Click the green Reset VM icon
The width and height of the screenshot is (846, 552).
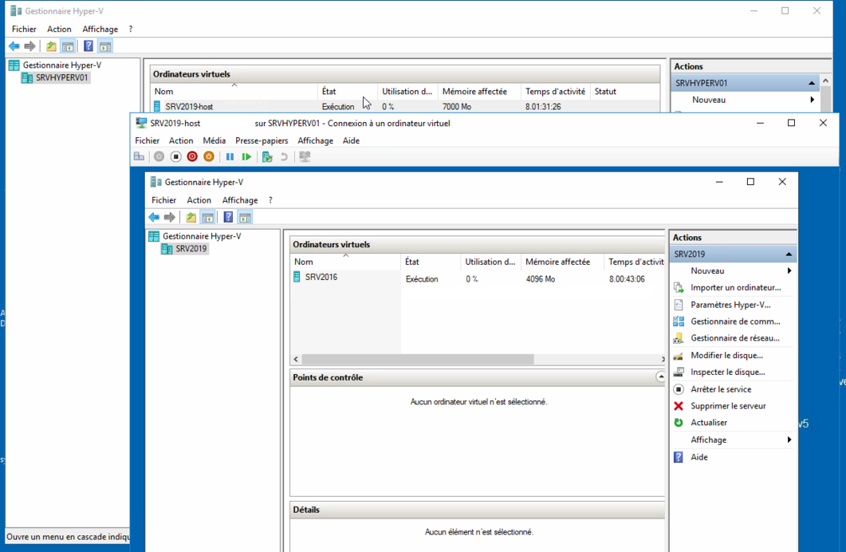pos(246,157)
